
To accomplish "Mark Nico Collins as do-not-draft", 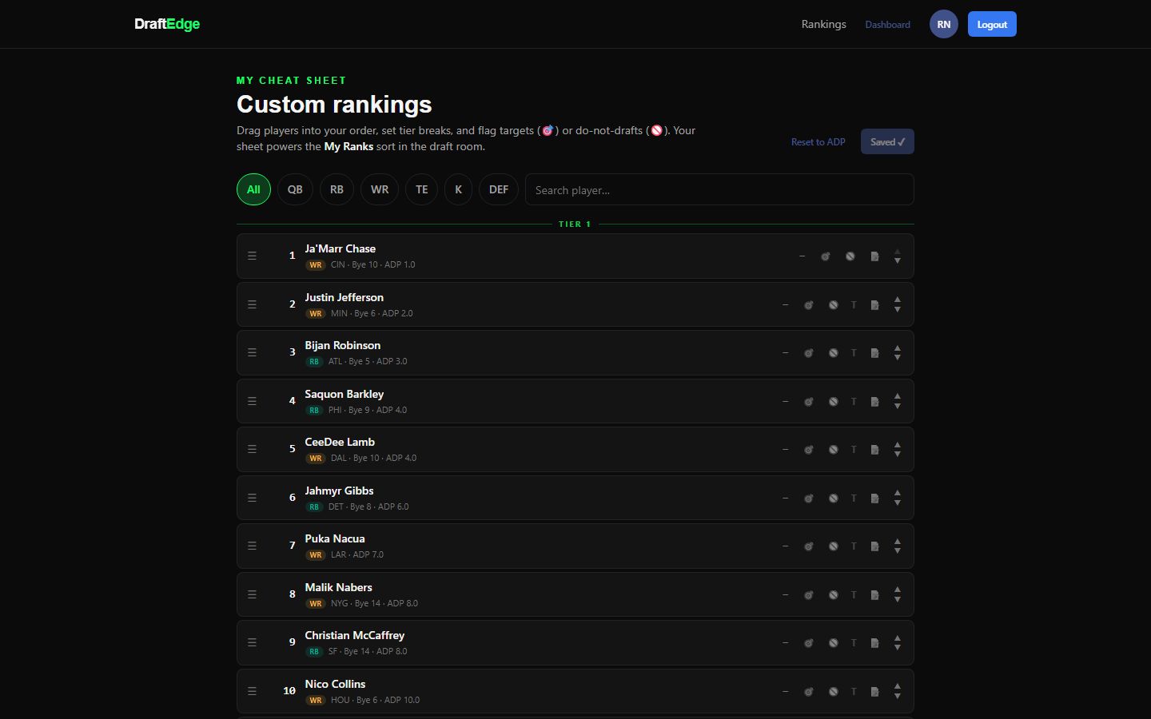I will click(834, 691).
